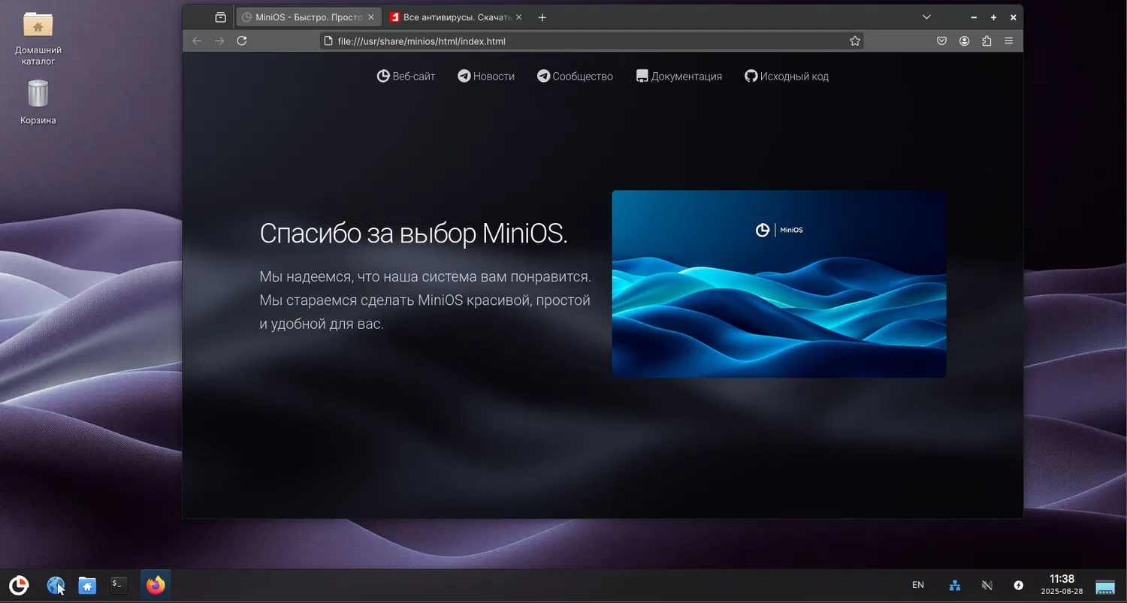Go forward to the next page
The image size is (1127, 603).
pyautogui.click(x=219, y=41)
